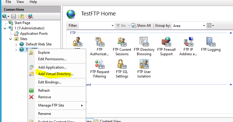Screen dimensions: 233x122
Task: Click Show All in the filter bar
Action: (141, 26)
